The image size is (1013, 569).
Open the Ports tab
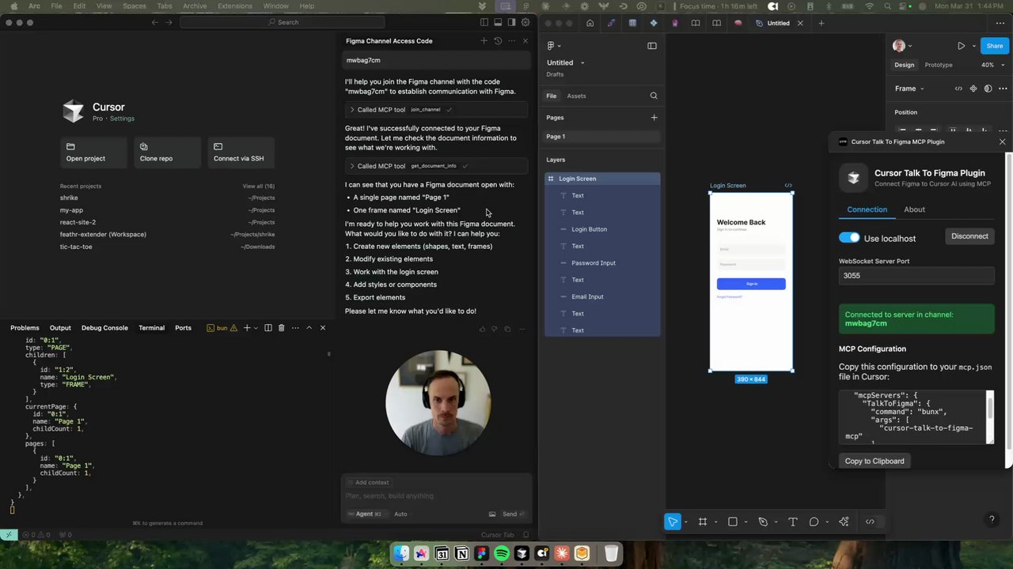coord(183,328)
